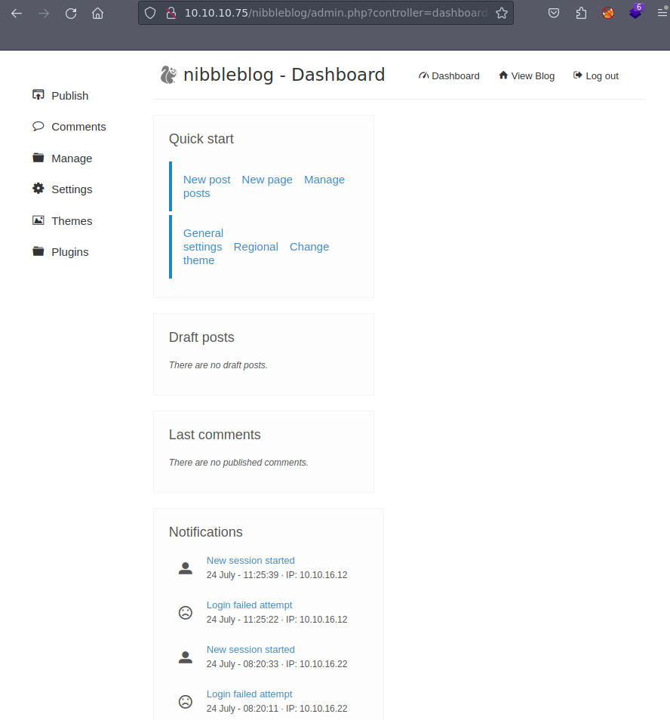Click the Publish icon in sidebar
The image size is (670, 720).
(x=38, y=95)
